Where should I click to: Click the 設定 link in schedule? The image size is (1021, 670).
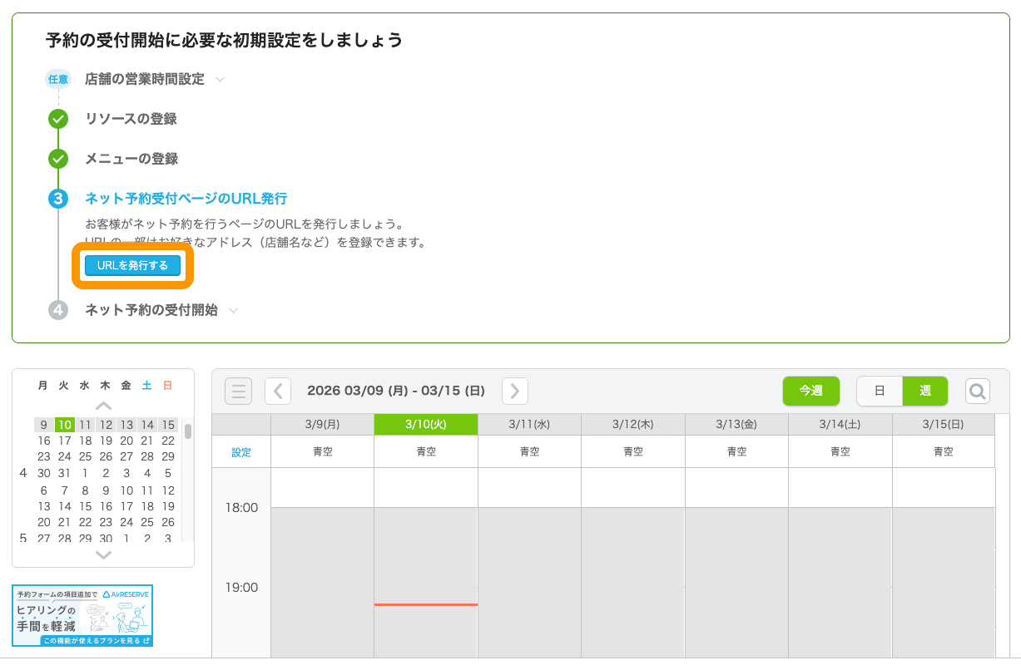[241, 452]
